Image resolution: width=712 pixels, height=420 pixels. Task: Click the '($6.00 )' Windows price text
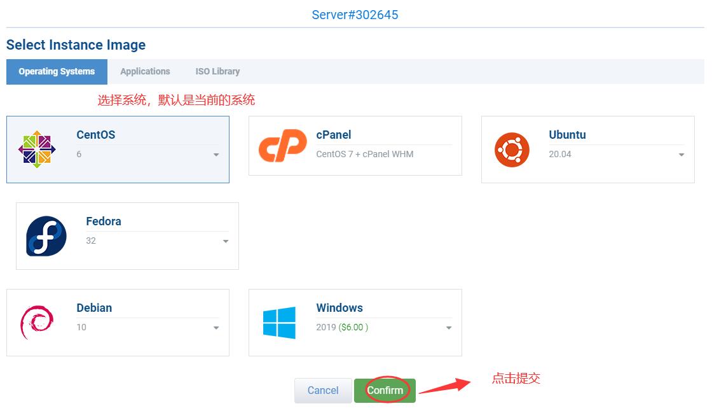(x=353, y=327)
